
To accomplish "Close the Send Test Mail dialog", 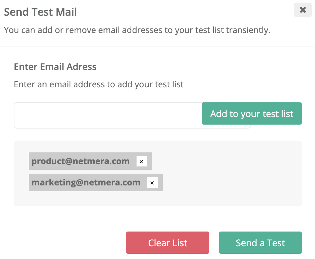I will pos(303,10).
